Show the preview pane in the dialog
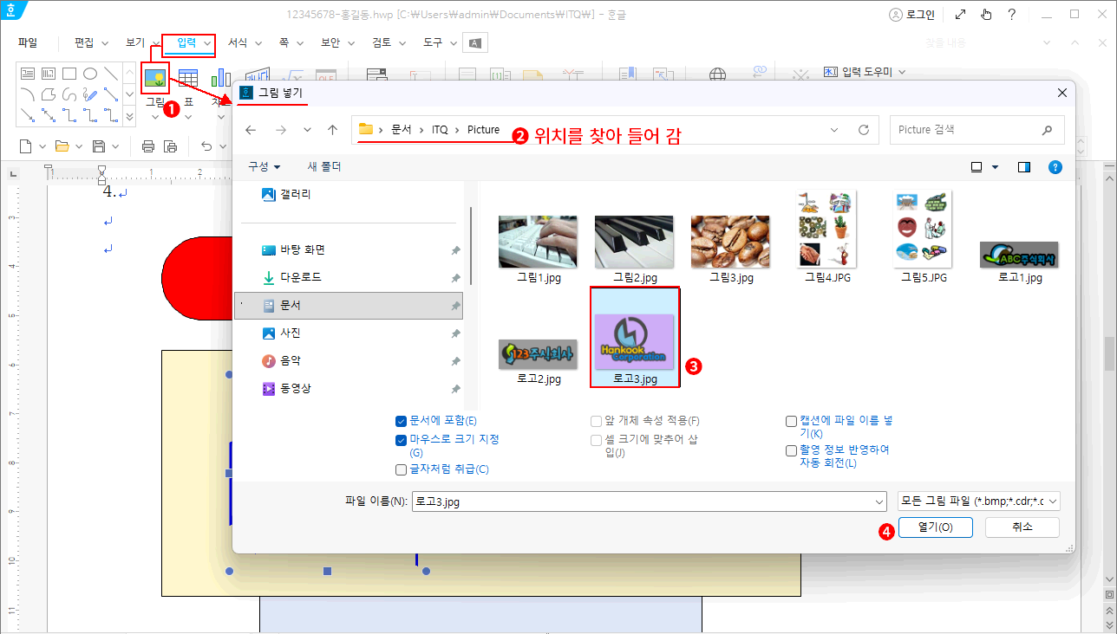The width and height of the screenshot is (1117, 634). tap(1024, 166)
